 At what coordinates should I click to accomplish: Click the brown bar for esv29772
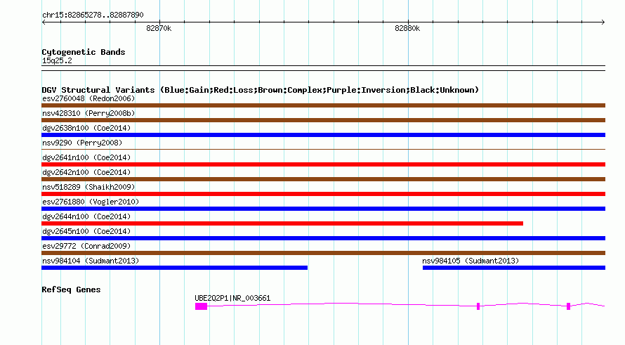point(323,253)
